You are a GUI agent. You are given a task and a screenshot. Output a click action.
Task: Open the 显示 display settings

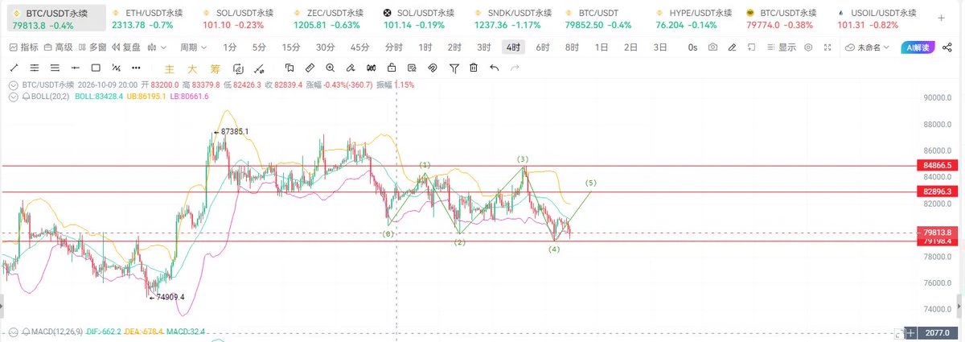[x=782, y=47]
